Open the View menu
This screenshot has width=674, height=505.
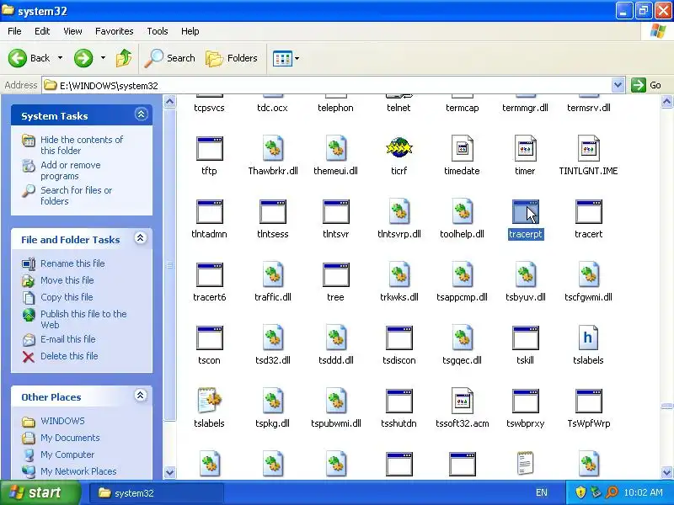tap(72, 31)
